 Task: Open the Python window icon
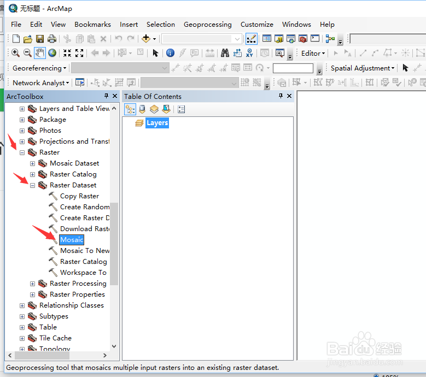click(x=315, y=38)
